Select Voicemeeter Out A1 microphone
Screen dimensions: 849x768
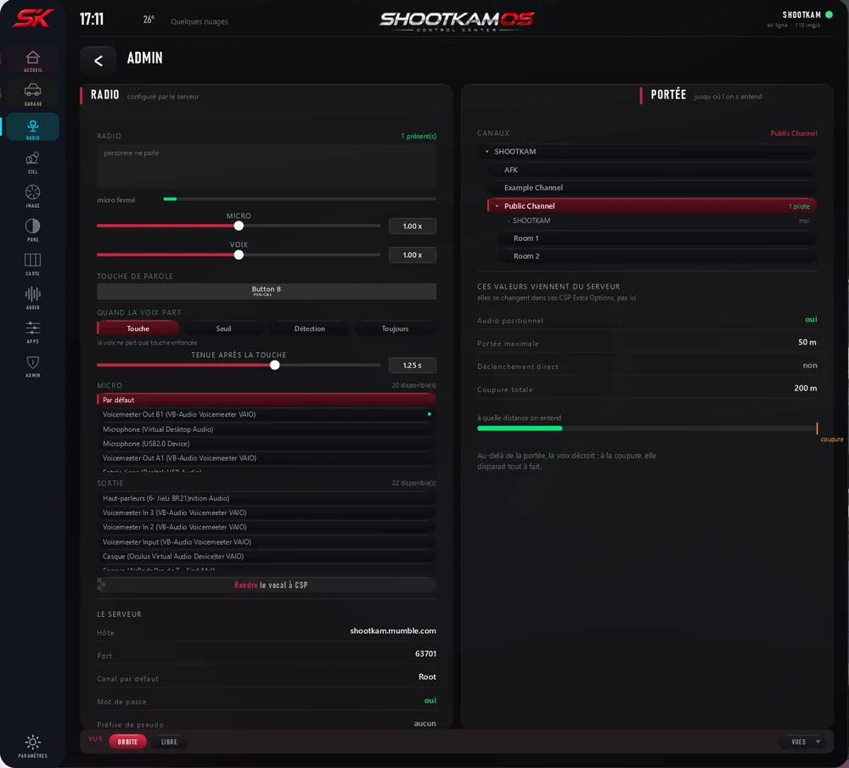click(x=267, y=458)
